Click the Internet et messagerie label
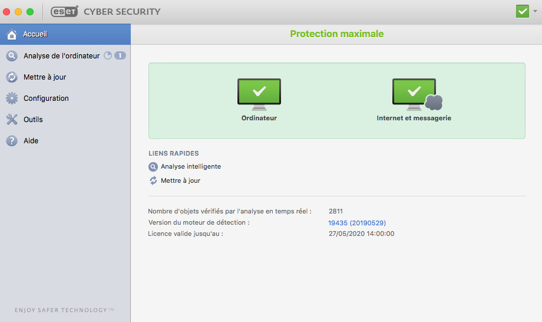Viewport: 542px width, 322px height. point(414,118)
